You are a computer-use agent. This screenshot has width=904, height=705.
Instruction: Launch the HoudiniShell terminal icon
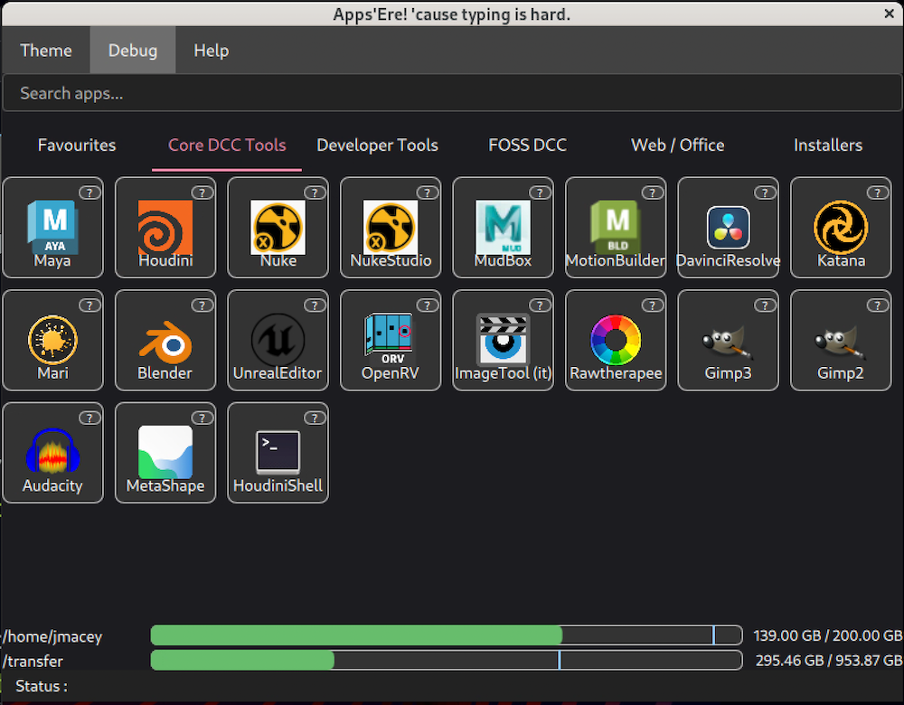pos(278,451)
